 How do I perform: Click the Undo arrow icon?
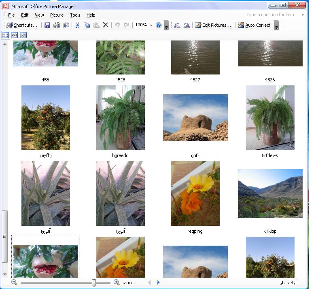click(117, 25)
